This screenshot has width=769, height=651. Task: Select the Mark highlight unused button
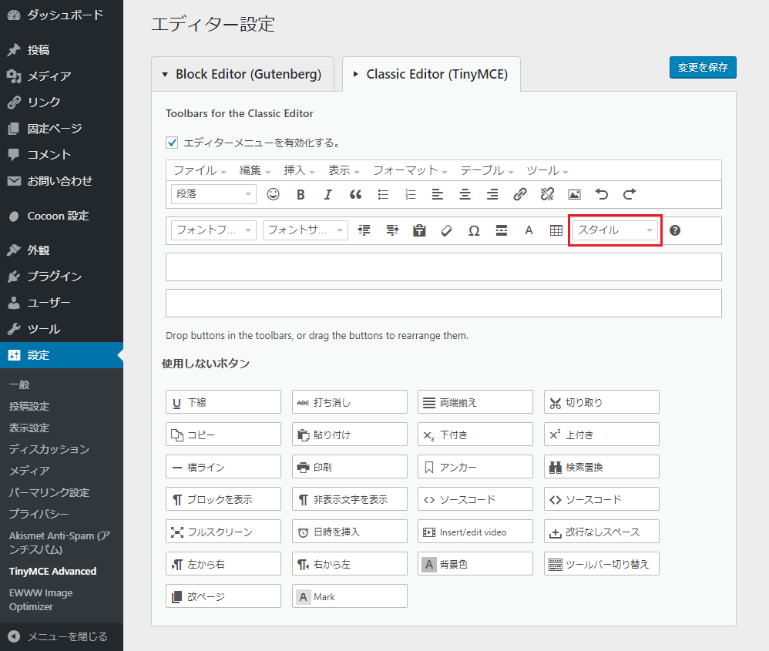[350, 596]
